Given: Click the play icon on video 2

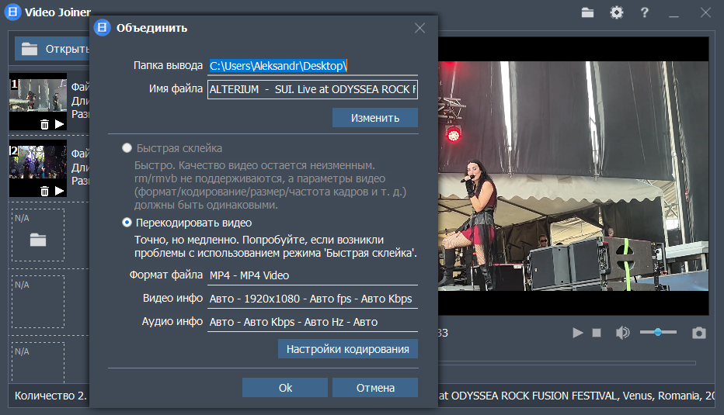Looking at the screenshot, I should click(x=59, y=191).
